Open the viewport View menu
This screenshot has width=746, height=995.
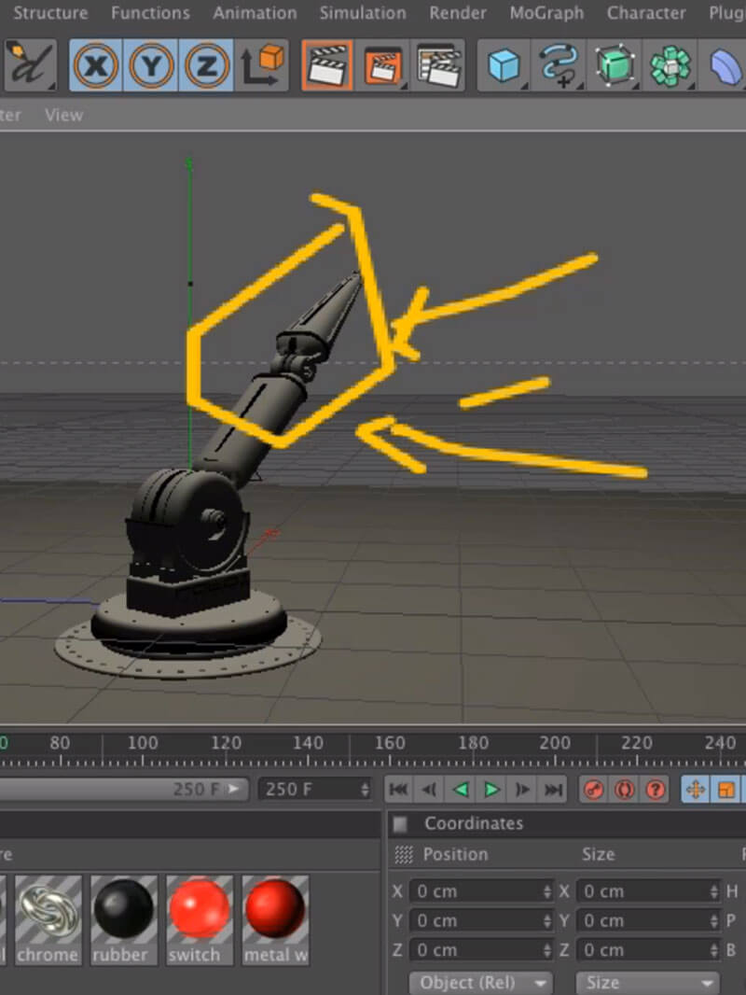pyautogui.click(x=63, y=115)
